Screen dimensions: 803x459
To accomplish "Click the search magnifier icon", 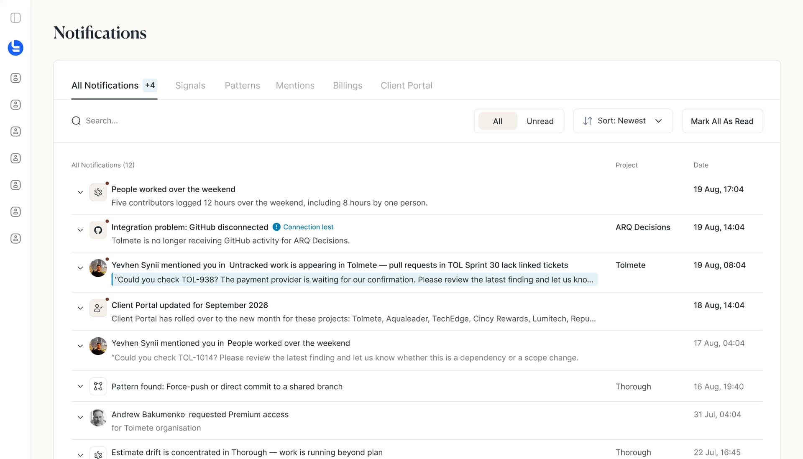I will point(76,121).
